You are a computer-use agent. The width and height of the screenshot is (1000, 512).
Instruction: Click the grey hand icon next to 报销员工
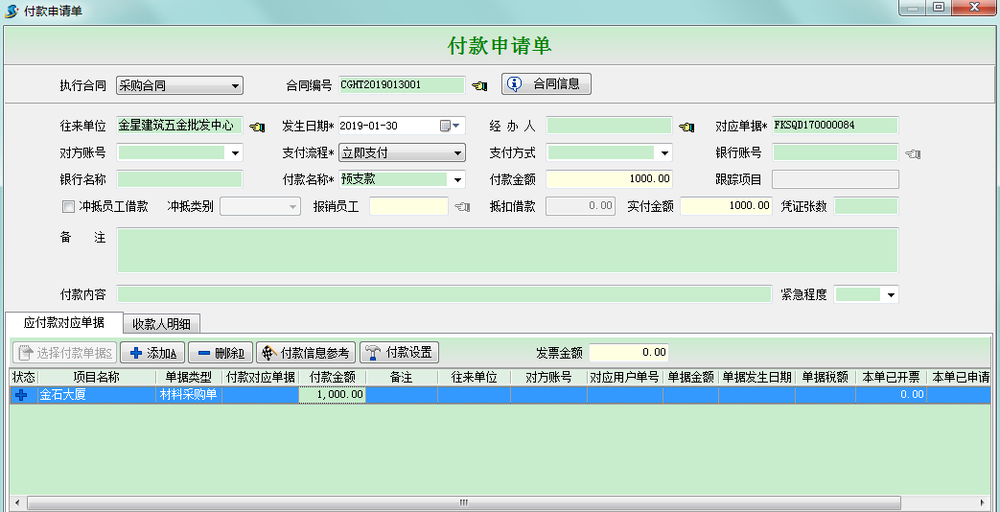[462, 206]
